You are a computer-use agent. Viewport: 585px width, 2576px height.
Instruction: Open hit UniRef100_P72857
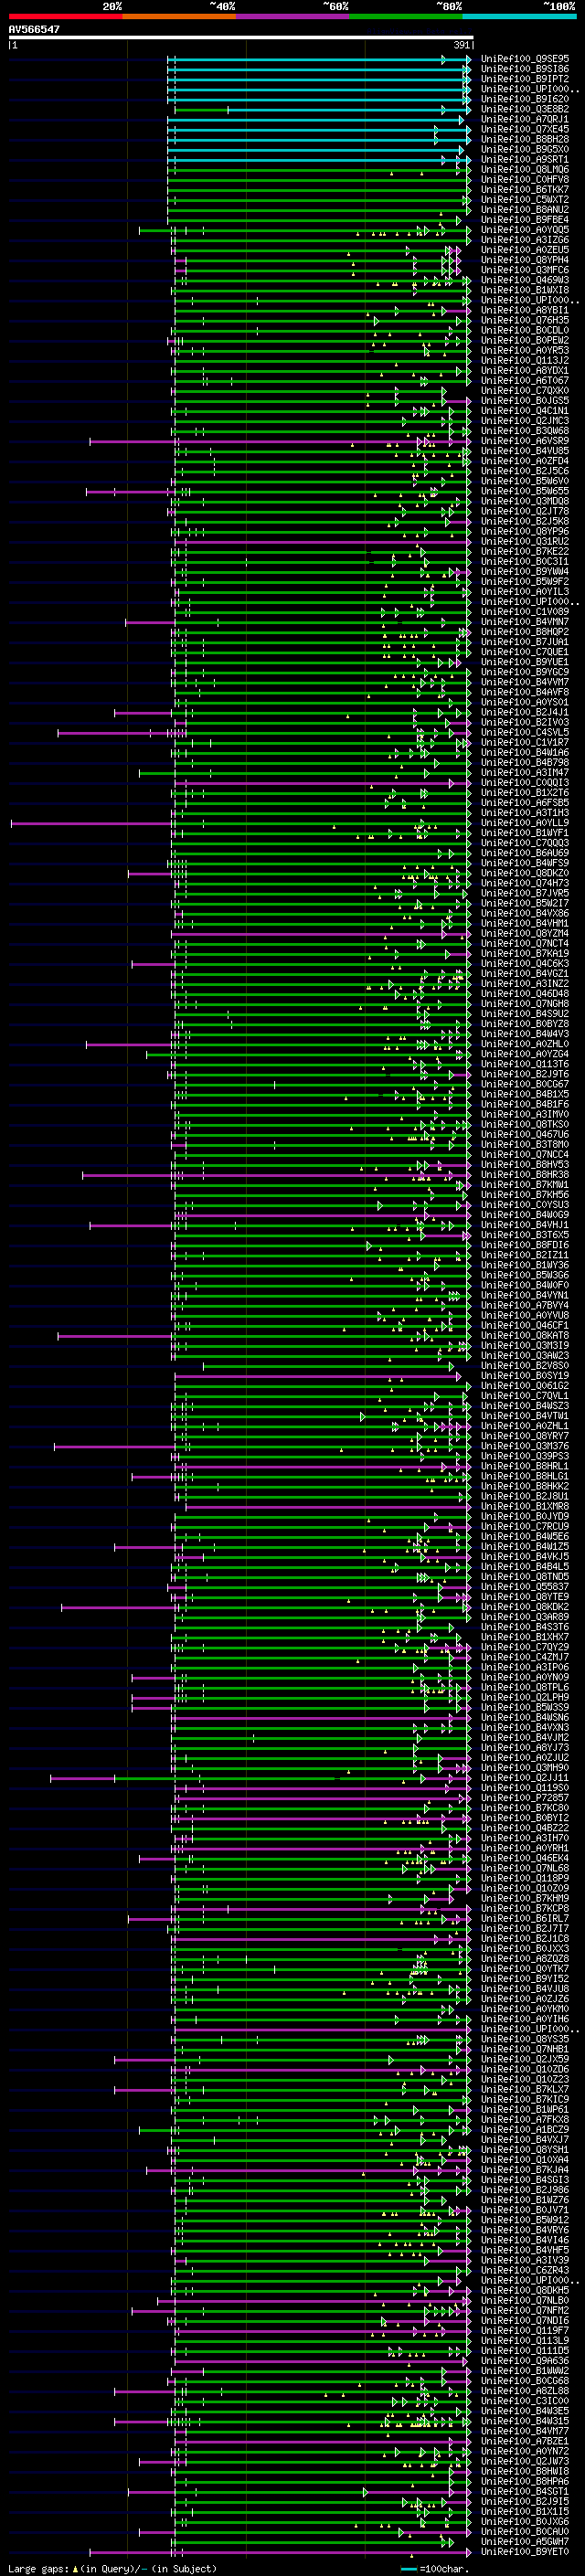point(525,1797)
